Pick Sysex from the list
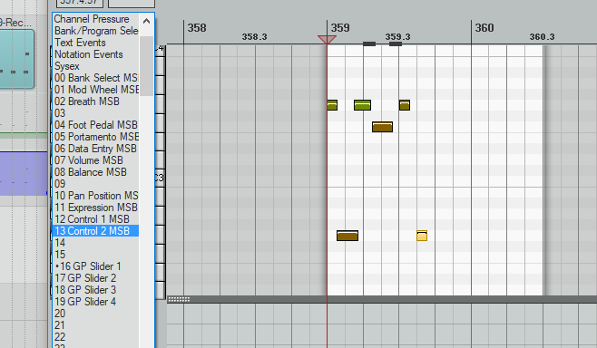This screenshot has width=597, height=348. point(95,66)
